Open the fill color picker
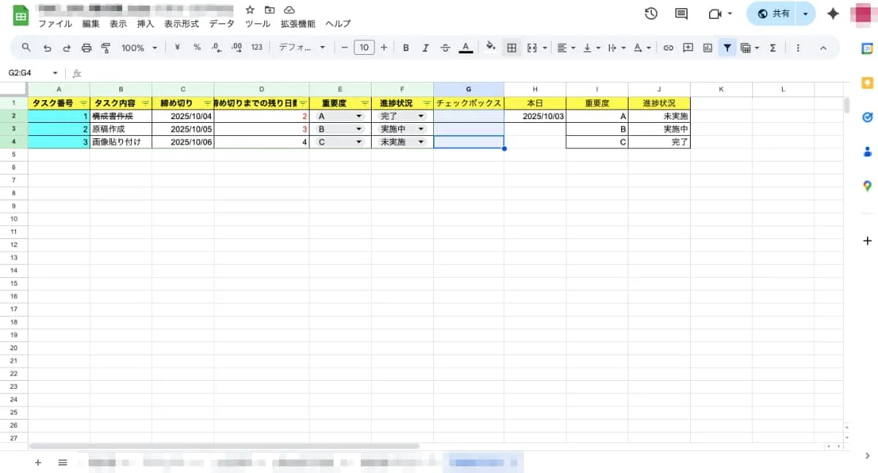This screenshot has height=473, width=878. (490, 48)
